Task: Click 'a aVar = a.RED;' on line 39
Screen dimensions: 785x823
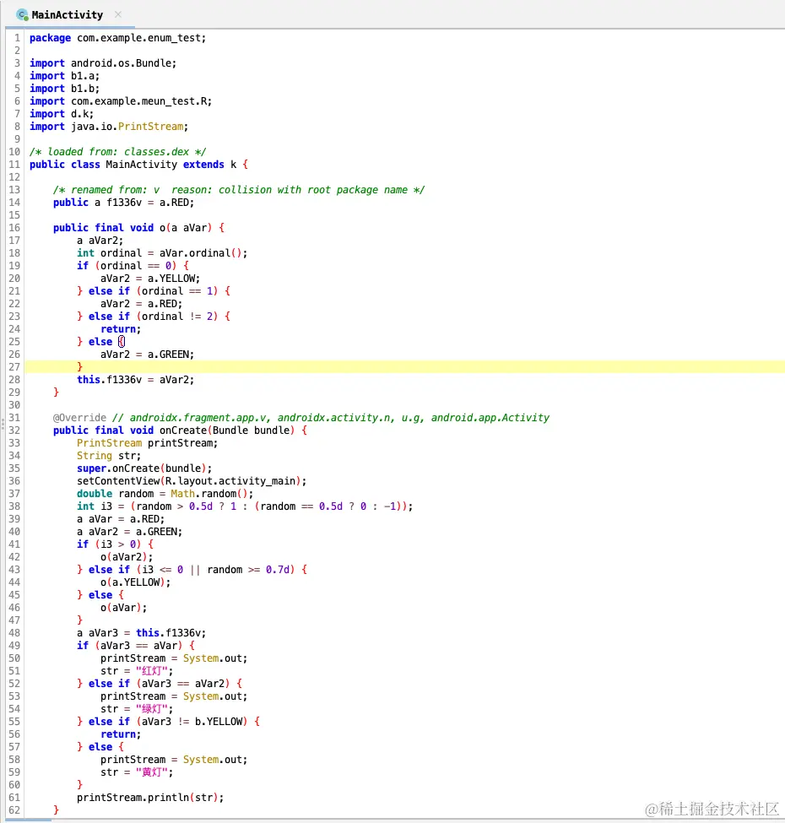Action: coord(121,519)
